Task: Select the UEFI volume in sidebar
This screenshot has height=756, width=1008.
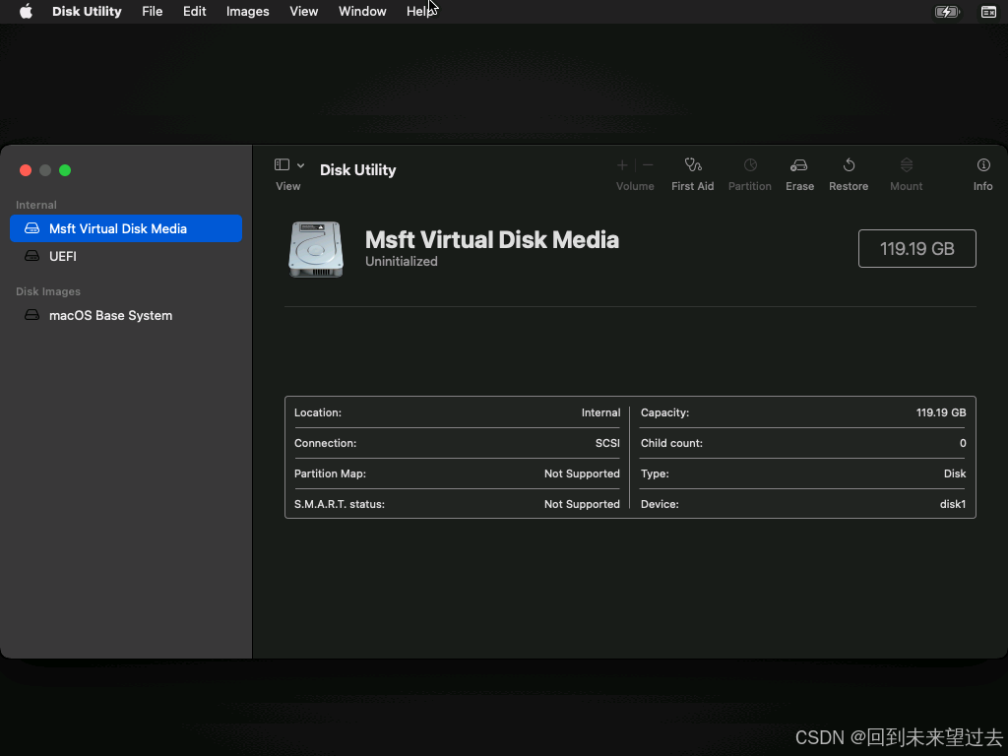Action: pyautogui.click(x=126, y=256)
